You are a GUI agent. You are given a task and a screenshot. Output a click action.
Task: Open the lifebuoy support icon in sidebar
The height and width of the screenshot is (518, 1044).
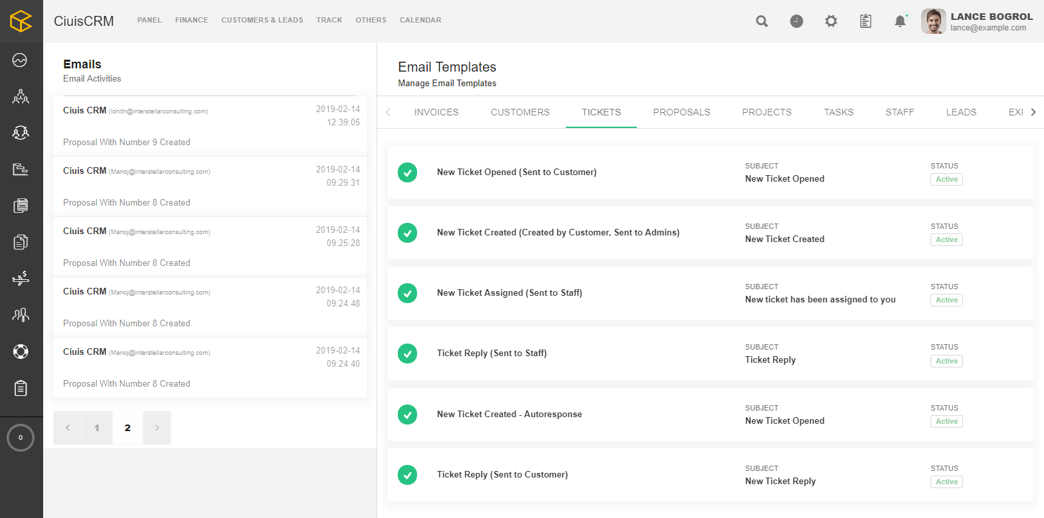(21, 352)
